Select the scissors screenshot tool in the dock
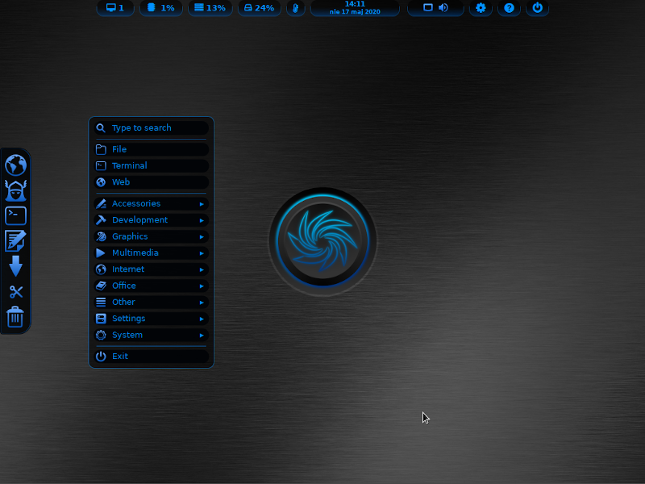This screenshot has width=645, height=484. click(x=16, y=291)
